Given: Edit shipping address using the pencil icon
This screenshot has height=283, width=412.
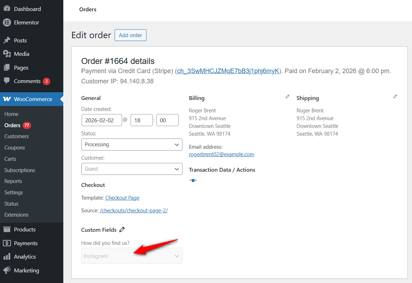Looking at the screenshot, I should pos(395,96).
